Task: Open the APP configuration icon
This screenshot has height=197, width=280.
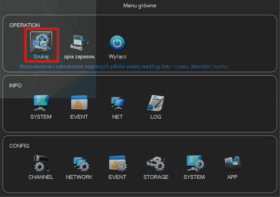Action: 232,163
